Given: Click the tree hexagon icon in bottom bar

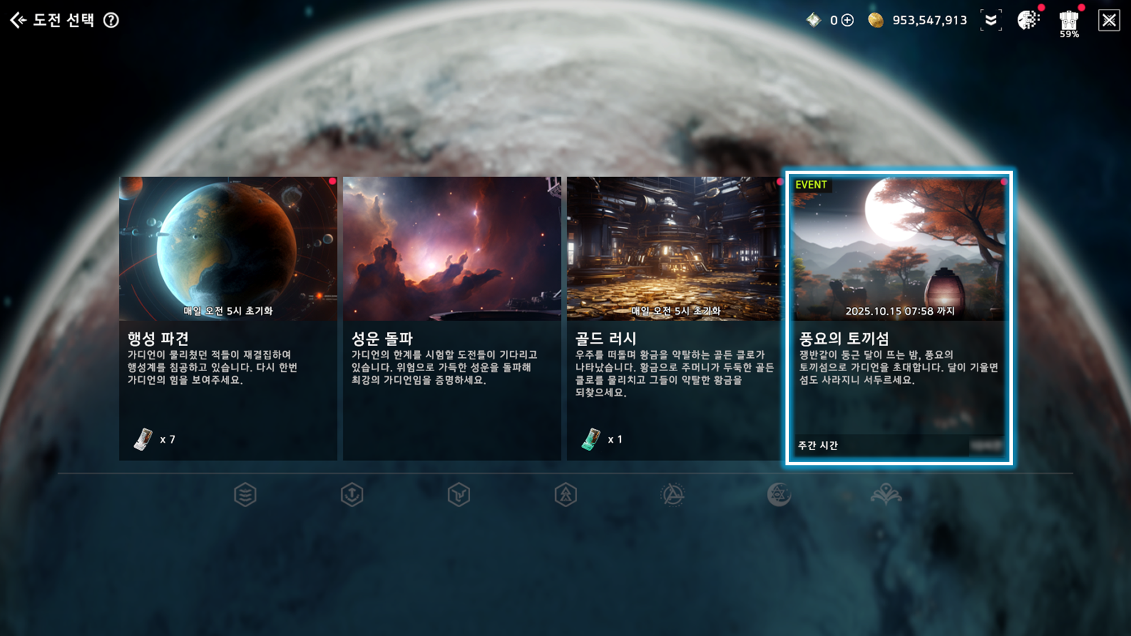Looking at the screenshot, I should click(x=565, y=495).
